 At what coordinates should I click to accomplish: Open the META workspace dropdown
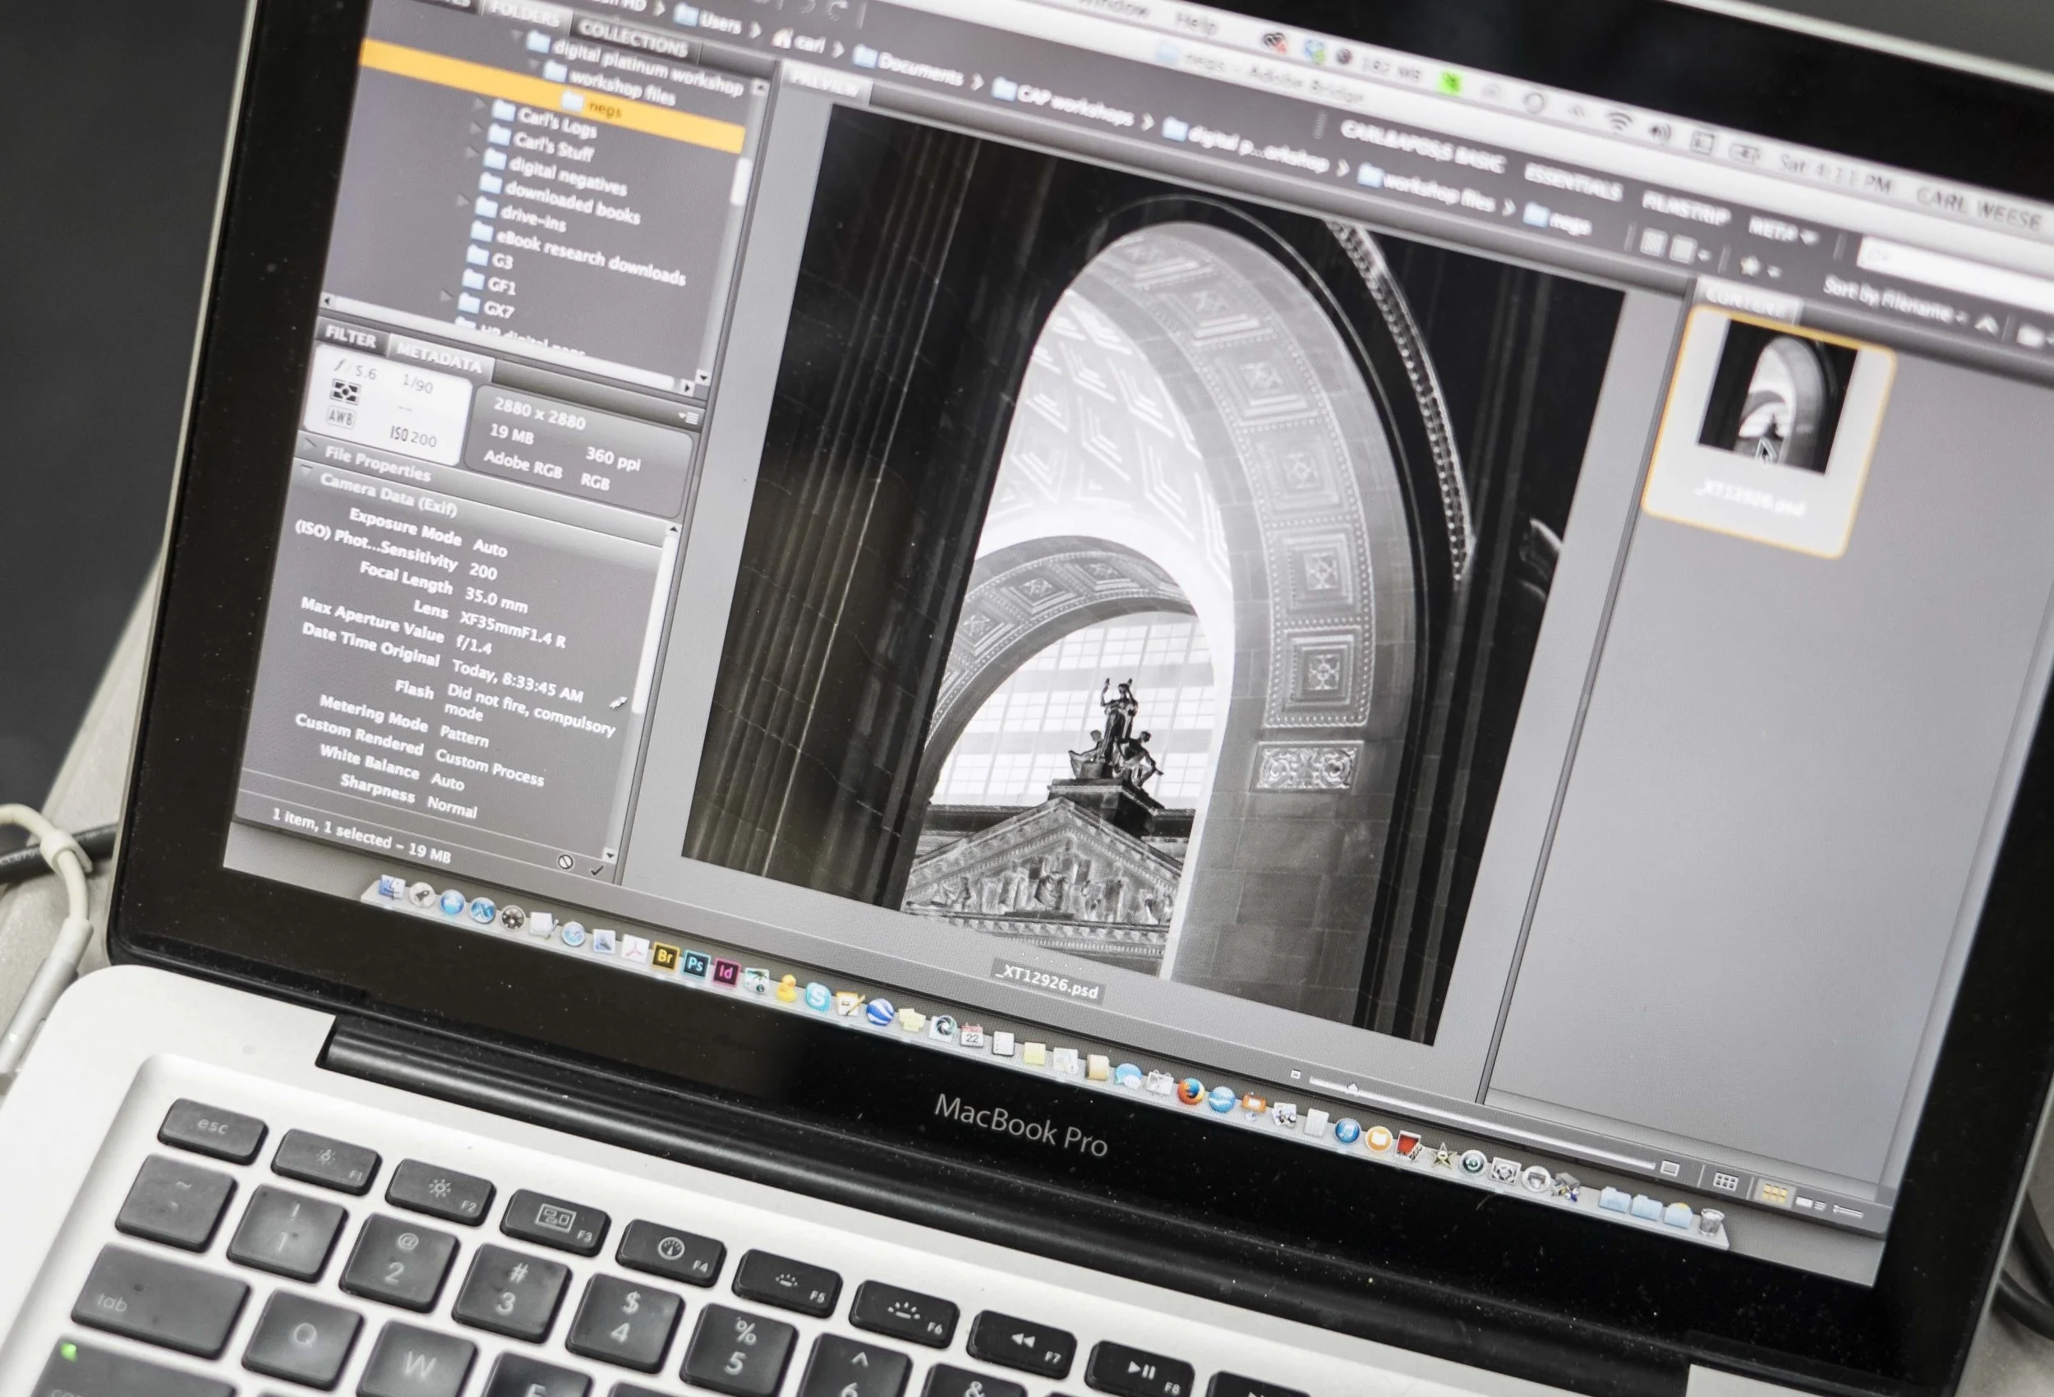point(1782,233)
